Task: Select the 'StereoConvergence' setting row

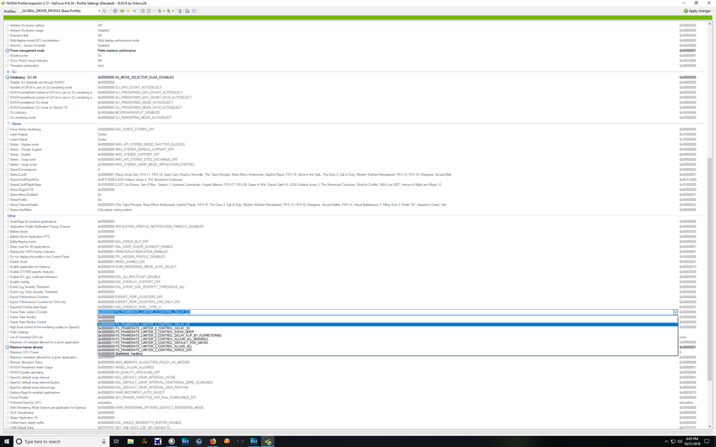Action: (356, 170)
